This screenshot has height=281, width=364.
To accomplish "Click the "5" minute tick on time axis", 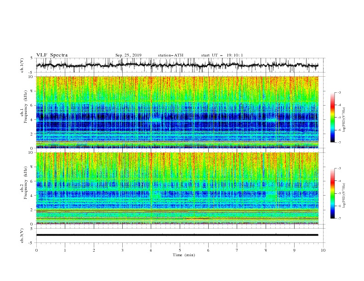I will tap(180, 250).
